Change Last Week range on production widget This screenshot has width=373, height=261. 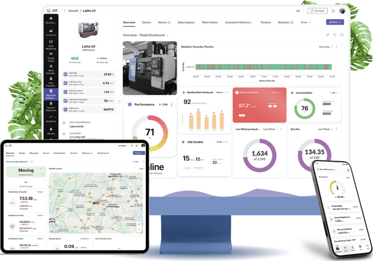coord(270,129)
